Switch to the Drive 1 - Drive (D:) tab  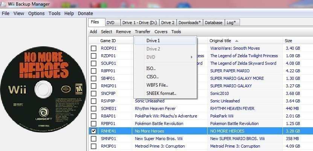coord(140,23)
